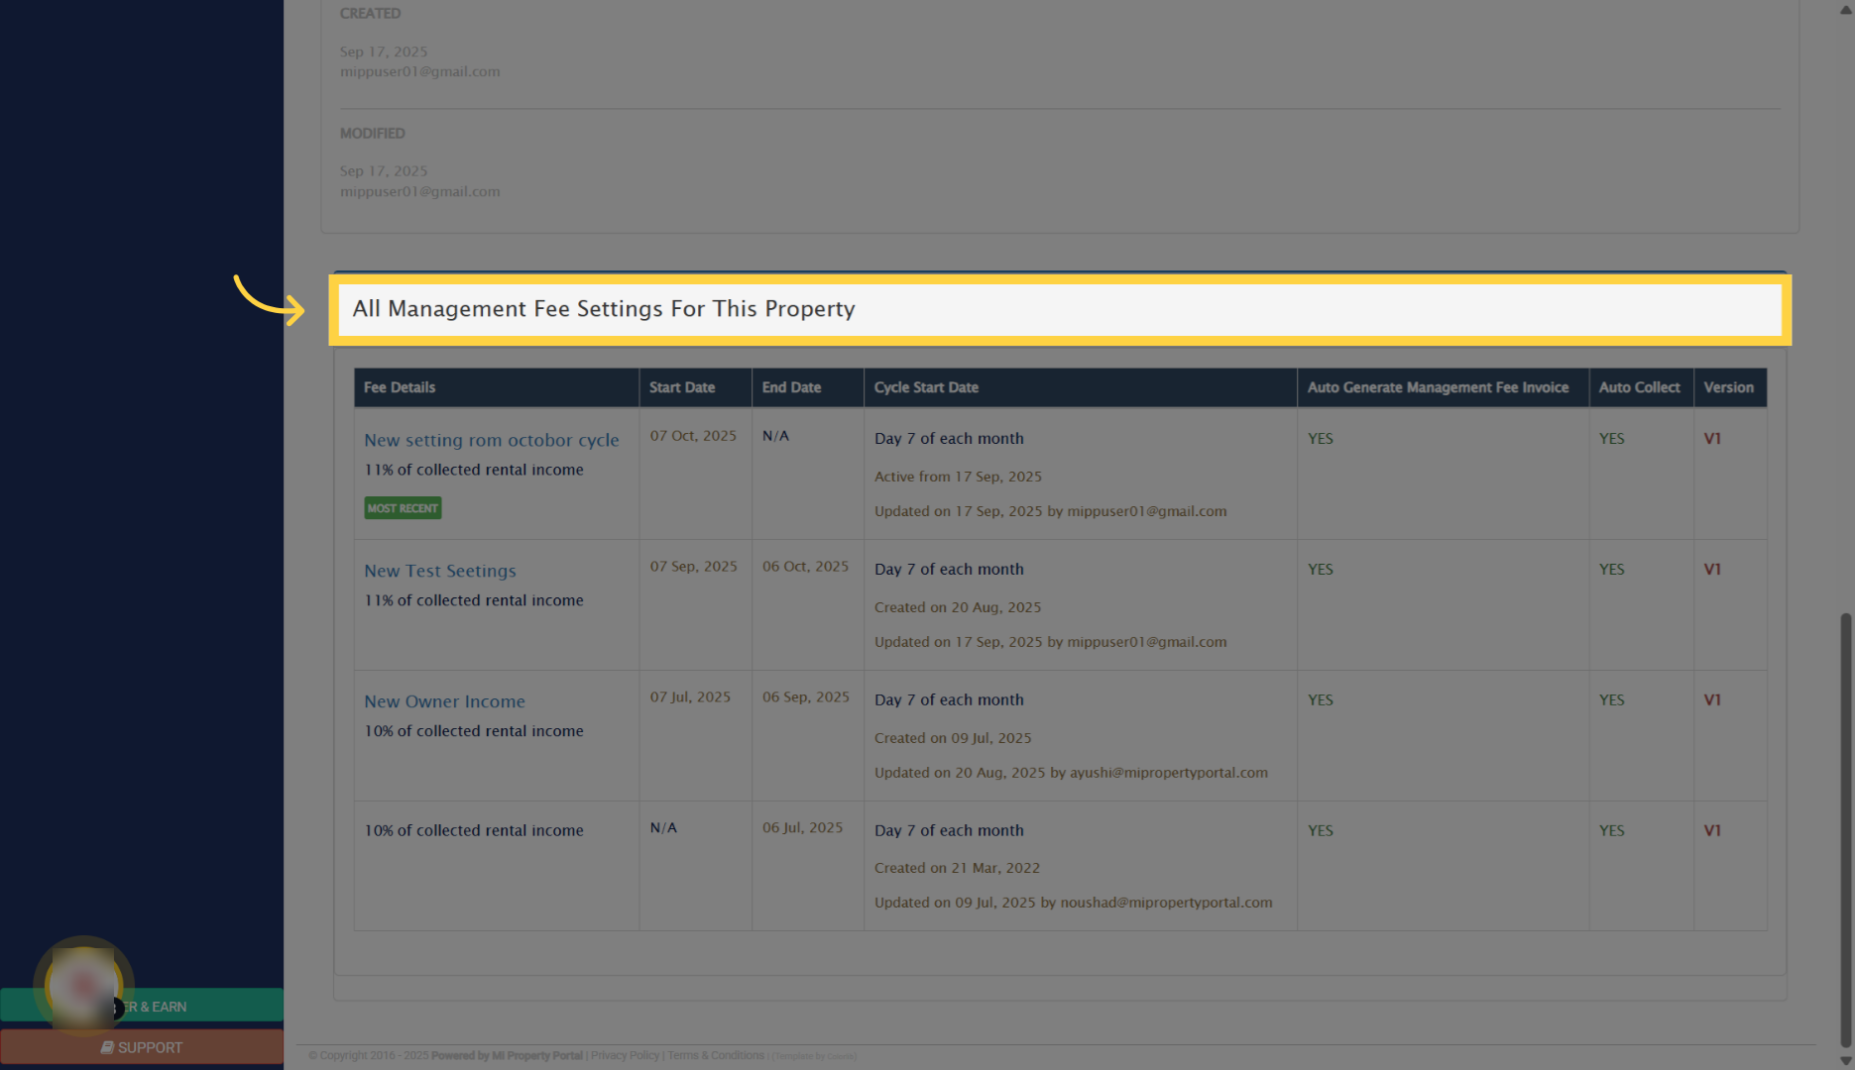Viewport: 1855px width, 1070px height.
Task: Click the SUPPORT button
Action: pos(144,1047)
